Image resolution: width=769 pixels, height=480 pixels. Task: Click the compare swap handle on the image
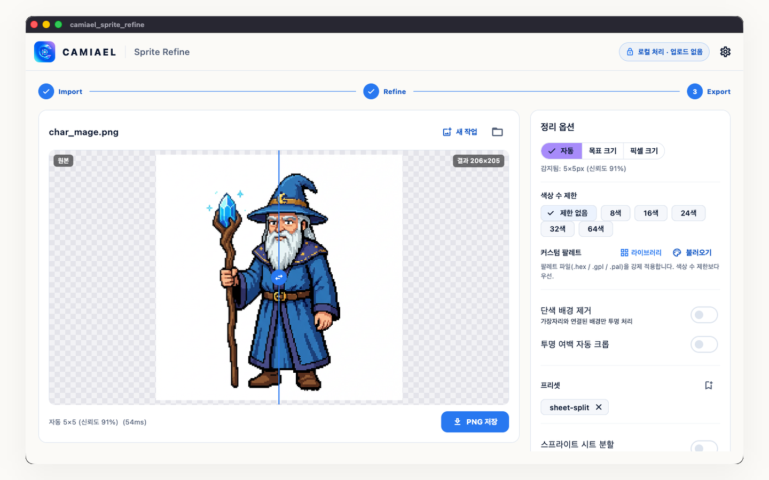pos(279,277)
